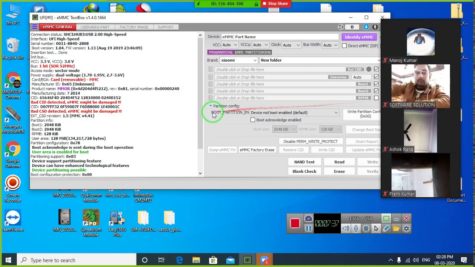This screenshot has height=267, width=475.
Task: Uncheck the Ext CSD row checkbox
Action: (x=376, y=69)
